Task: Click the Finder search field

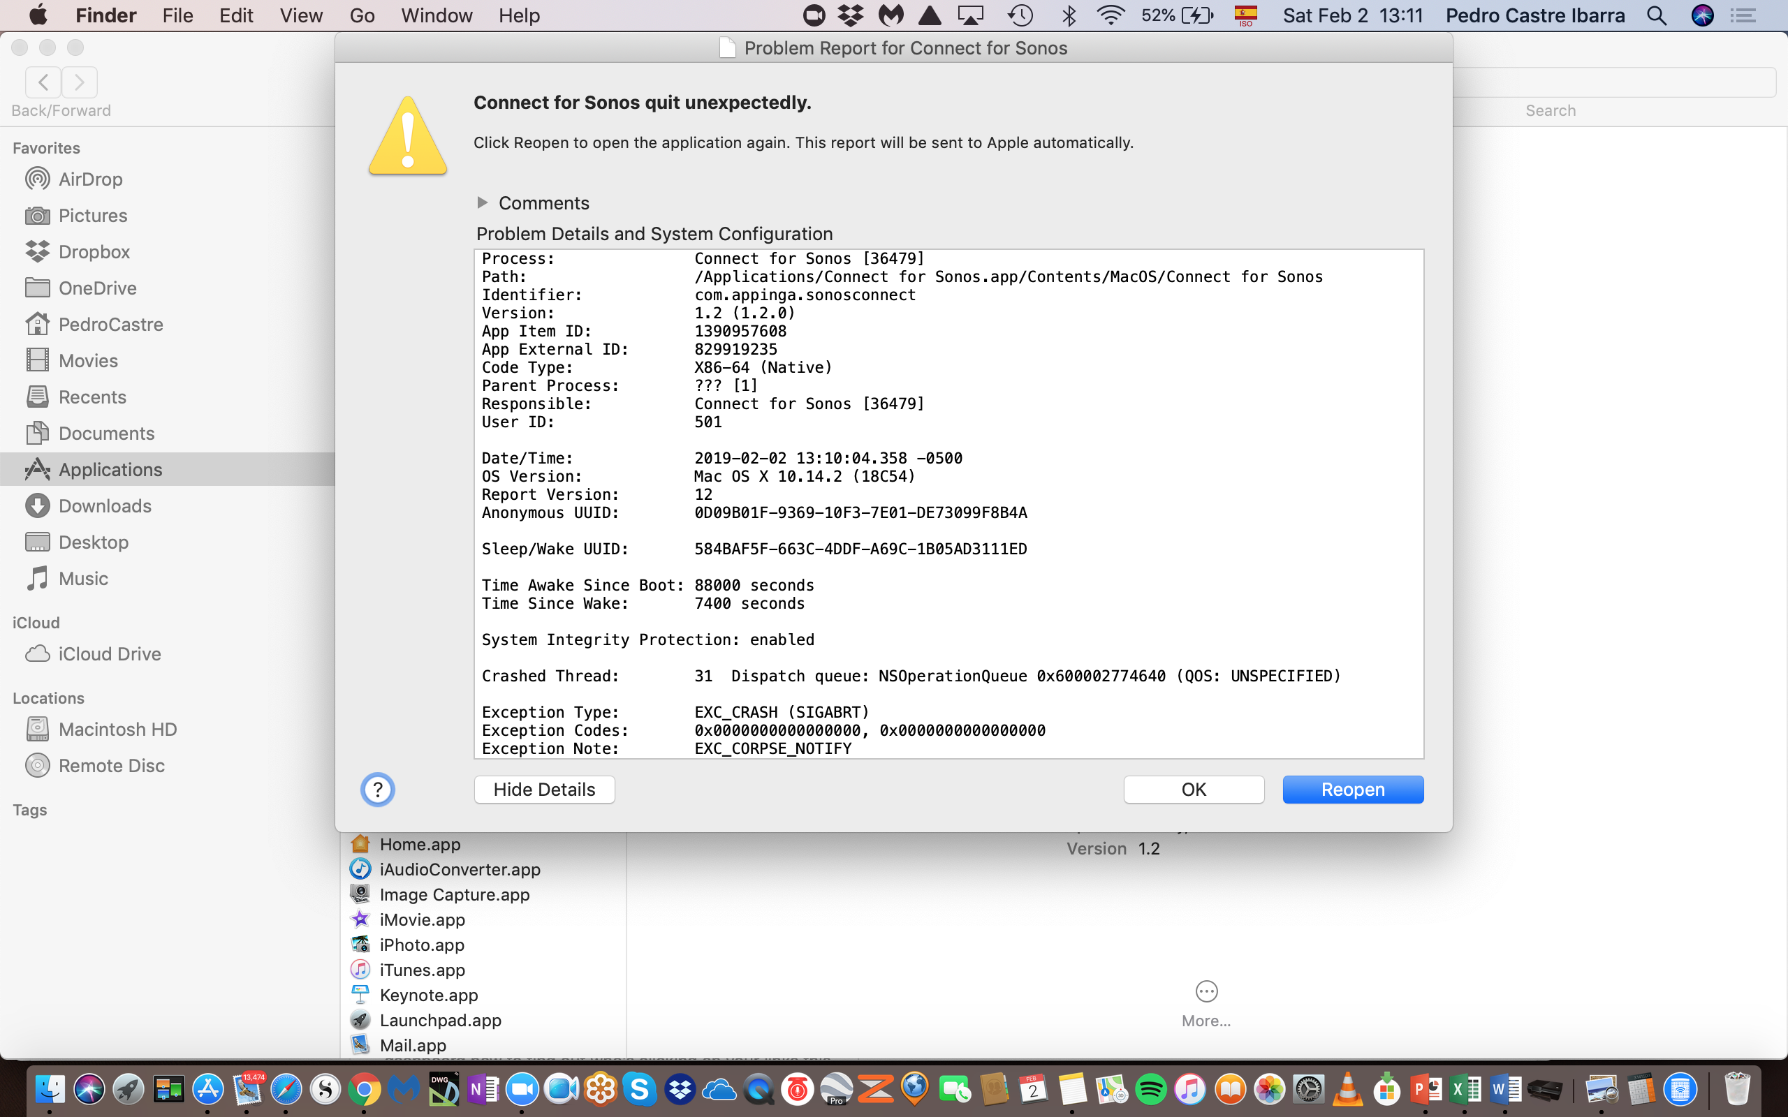Action: 1614,82
